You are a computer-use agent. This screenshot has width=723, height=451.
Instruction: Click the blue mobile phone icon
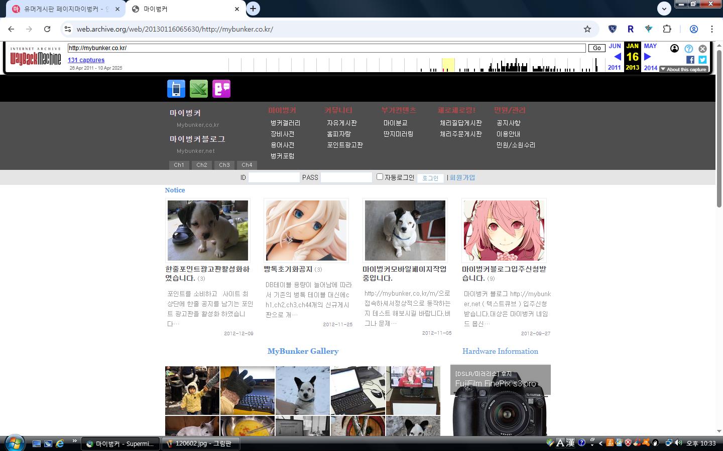(x=176, y=89)
